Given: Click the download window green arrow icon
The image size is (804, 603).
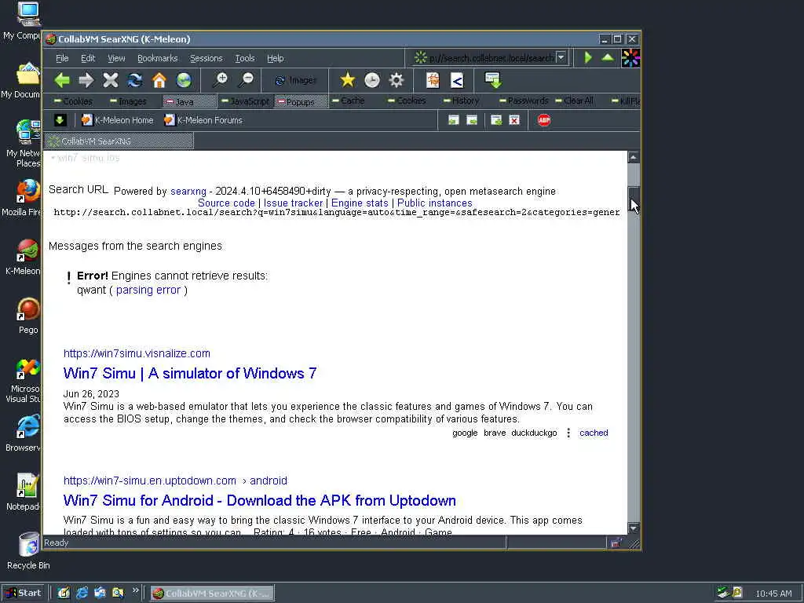Looking at the screenshot, I should pyautogui.click(x=493, y=80).
